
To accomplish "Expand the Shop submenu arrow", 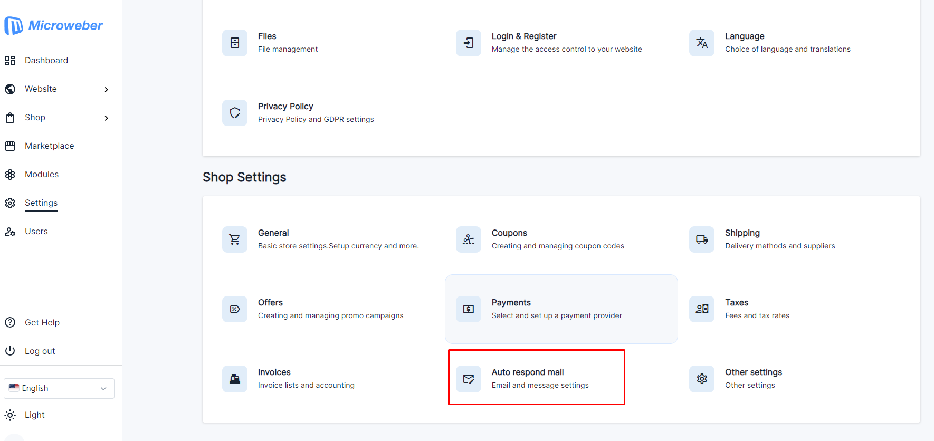I will click(x=107, y=118).
